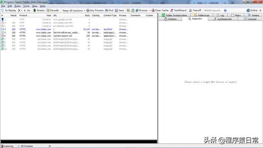
Task: Click the Process column header
Action: point(122,16)
